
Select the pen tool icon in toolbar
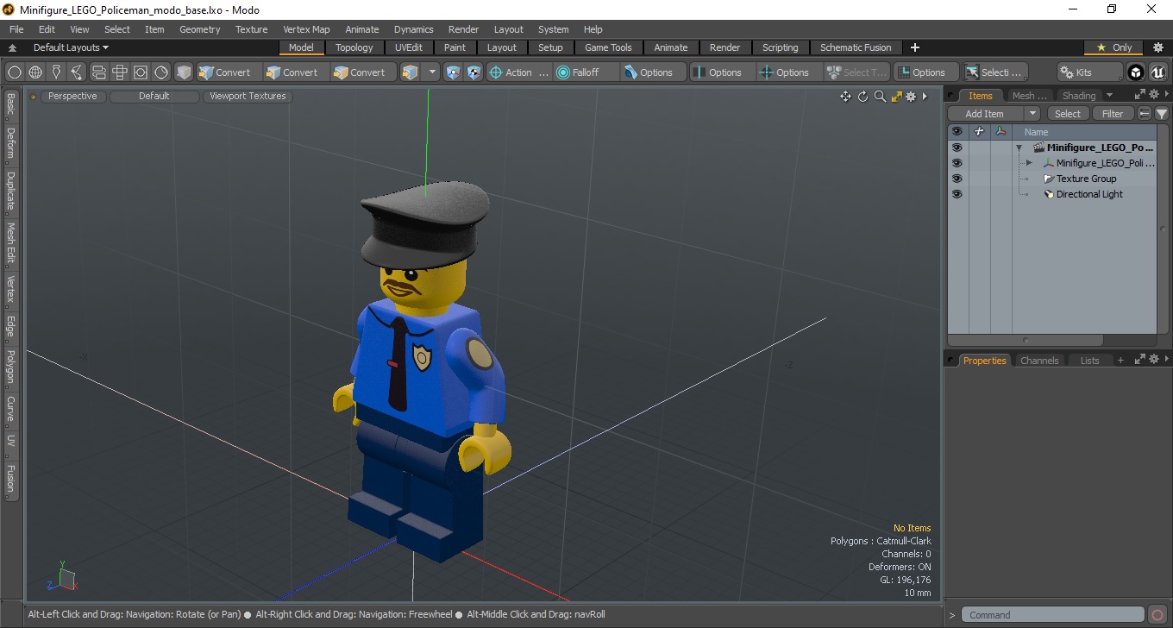57,72
